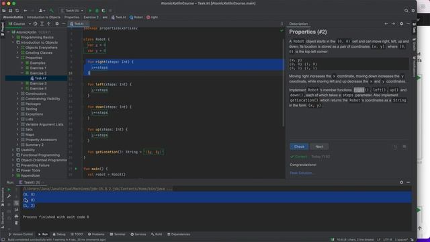Rerun program in Run panel

pos(9,190)
